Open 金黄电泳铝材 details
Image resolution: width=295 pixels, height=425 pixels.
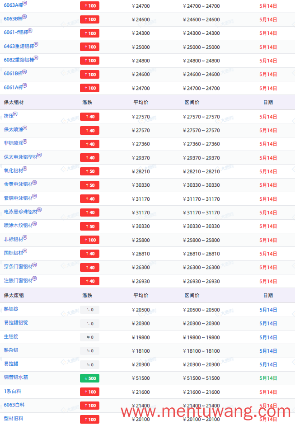[18, 184]
